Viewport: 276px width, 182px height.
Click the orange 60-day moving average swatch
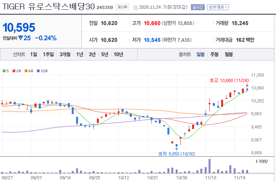26,71
